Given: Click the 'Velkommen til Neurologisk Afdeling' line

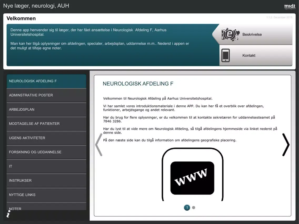Looking at the screenshot, I should (158, 99).
